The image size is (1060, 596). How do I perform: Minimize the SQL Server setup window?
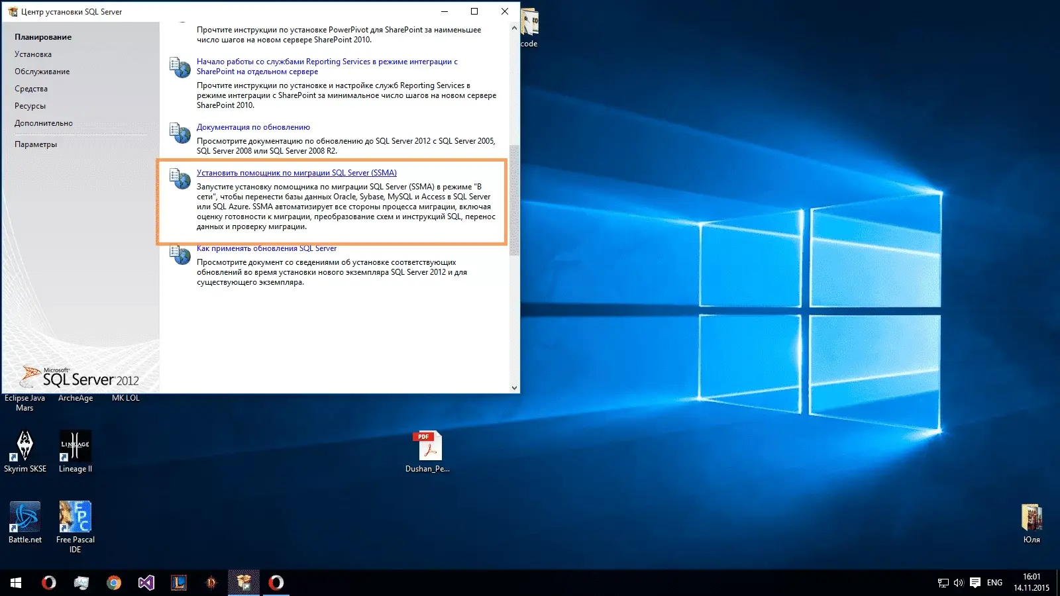444,11
